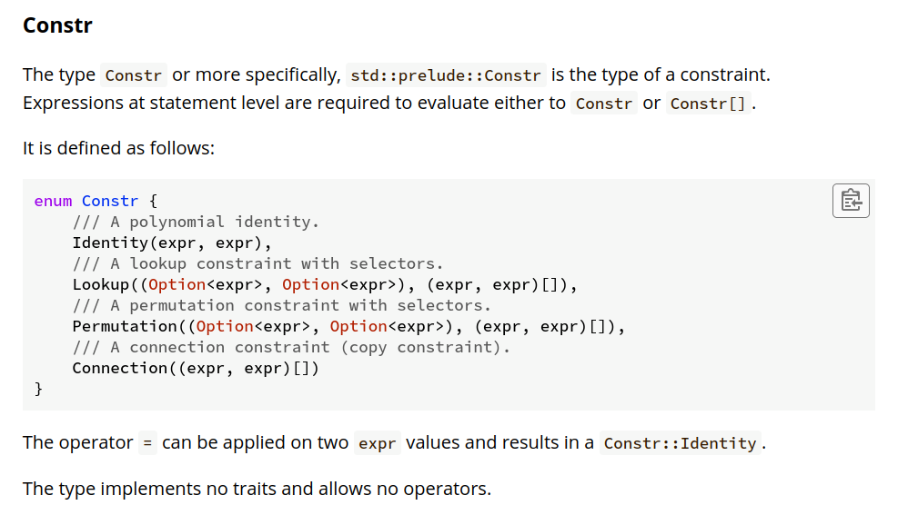Click the sentence about no traits and operators
This screenshot has height=515, width=908.
(257, 489)
